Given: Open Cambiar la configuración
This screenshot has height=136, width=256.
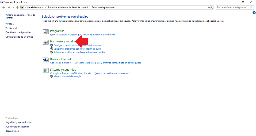Looking at the screenshot, I should point(18,32).
